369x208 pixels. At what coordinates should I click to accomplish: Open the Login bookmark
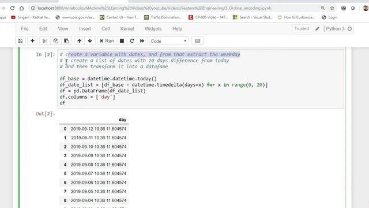pyautogui.click(x=329, y=17)
